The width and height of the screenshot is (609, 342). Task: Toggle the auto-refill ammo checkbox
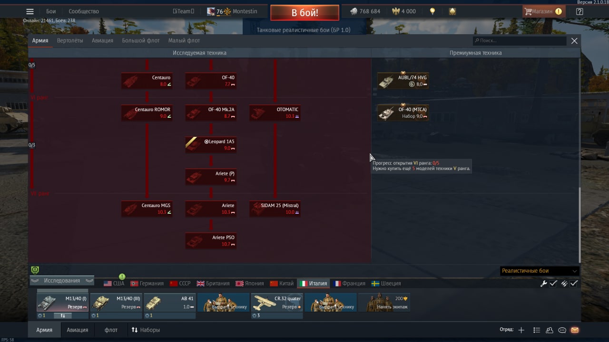[569, 284]
